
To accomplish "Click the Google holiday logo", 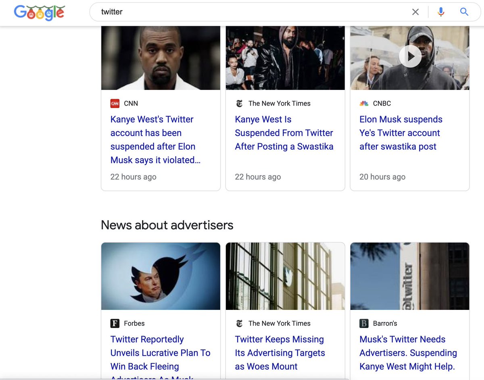I will (39, 12).
